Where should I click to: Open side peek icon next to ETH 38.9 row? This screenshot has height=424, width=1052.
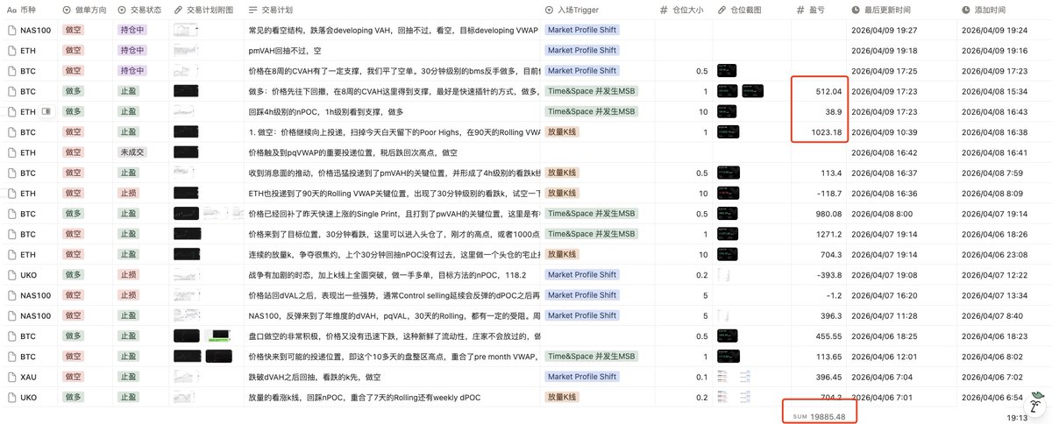tap(46, 112)
